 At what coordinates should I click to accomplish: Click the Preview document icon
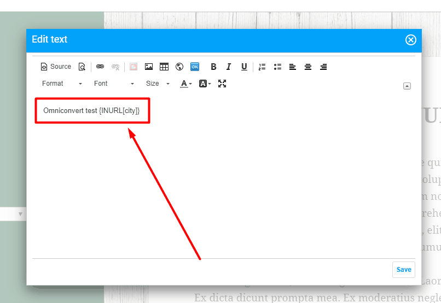pyautogui.click(x=82, y=67)
